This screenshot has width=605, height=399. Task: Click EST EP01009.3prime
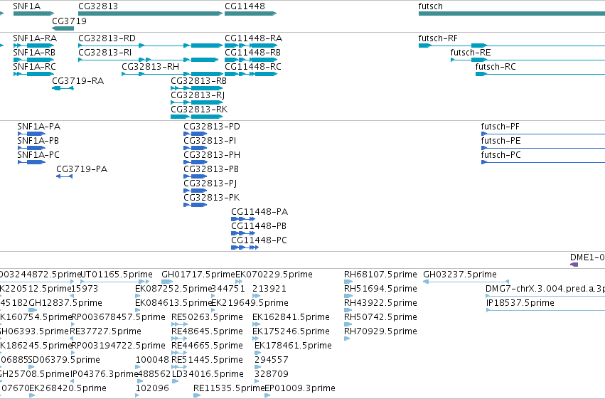[x=267, y=395]
